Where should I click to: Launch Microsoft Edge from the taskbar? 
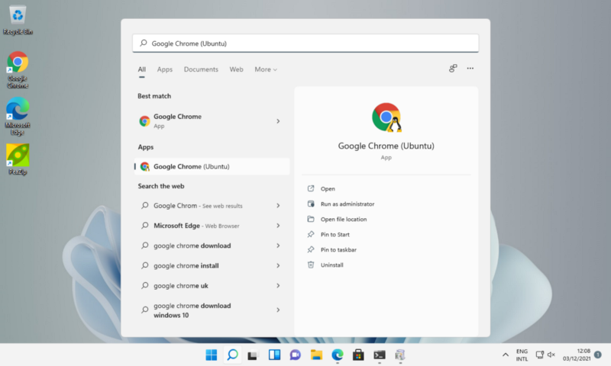click(x=338, y=355)
